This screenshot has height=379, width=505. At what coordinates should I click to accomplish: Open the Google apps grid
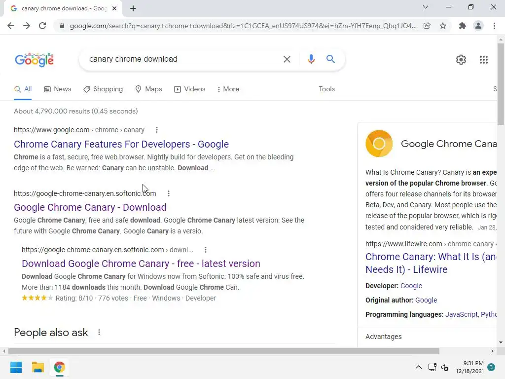pyautogui.click(x=483, y=60)
